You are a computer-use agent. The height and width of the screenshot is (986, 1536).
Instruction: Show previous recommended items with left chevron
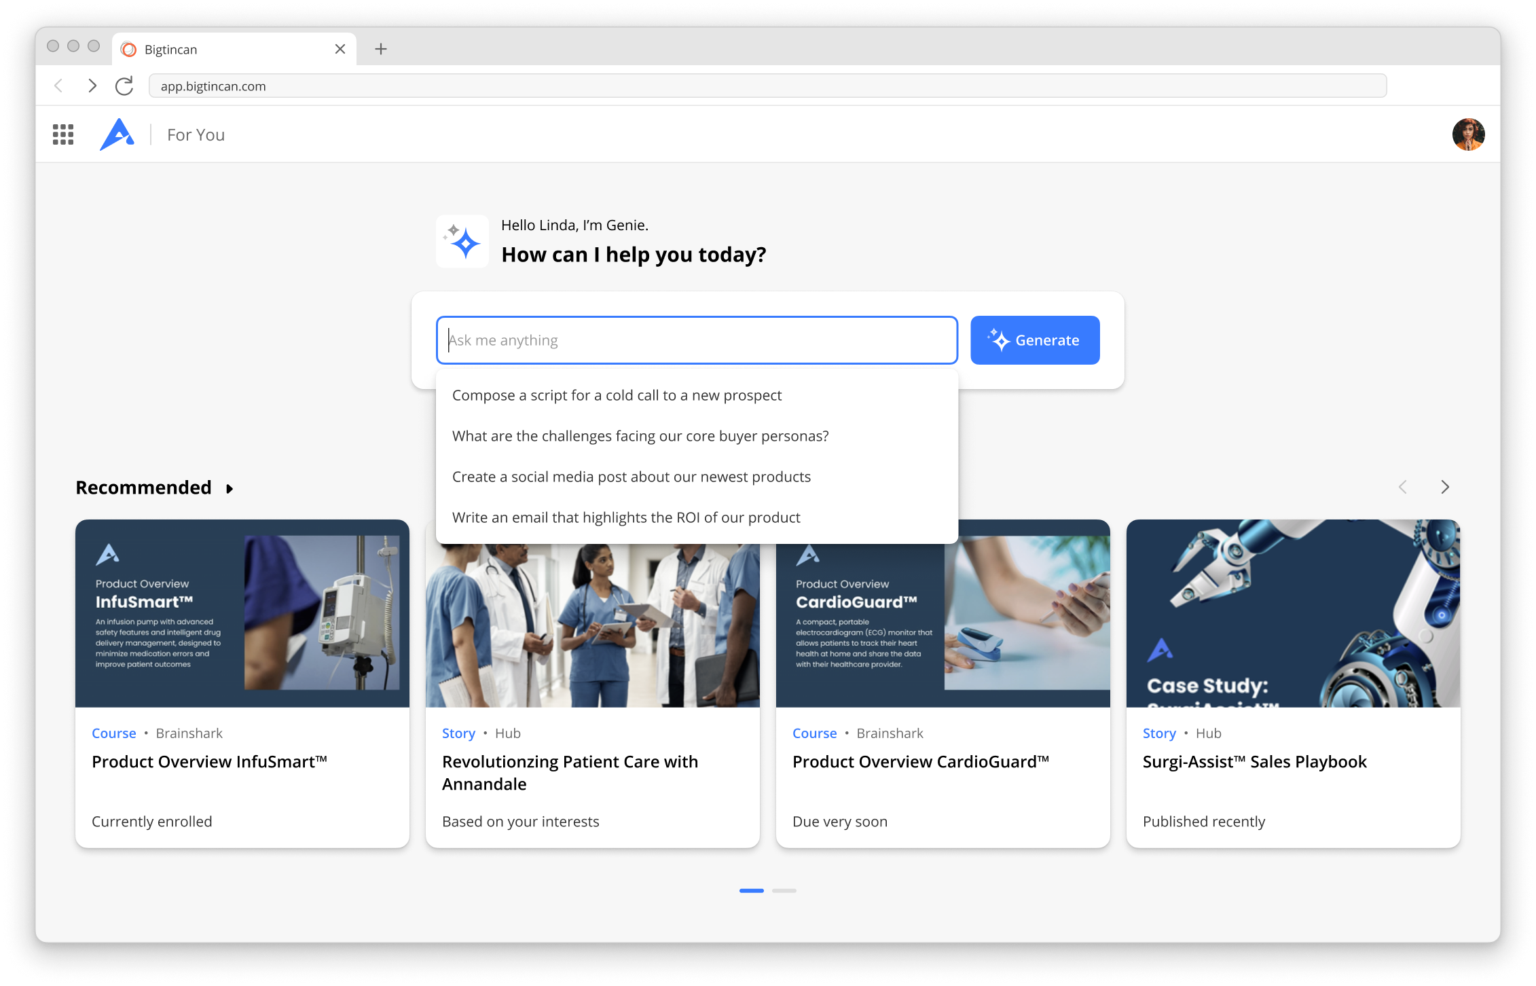[1402, 487]
